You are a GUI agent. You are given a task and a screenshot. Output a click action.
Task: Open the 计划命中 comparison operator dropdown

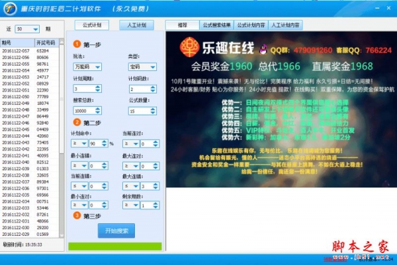pos(79,144)
